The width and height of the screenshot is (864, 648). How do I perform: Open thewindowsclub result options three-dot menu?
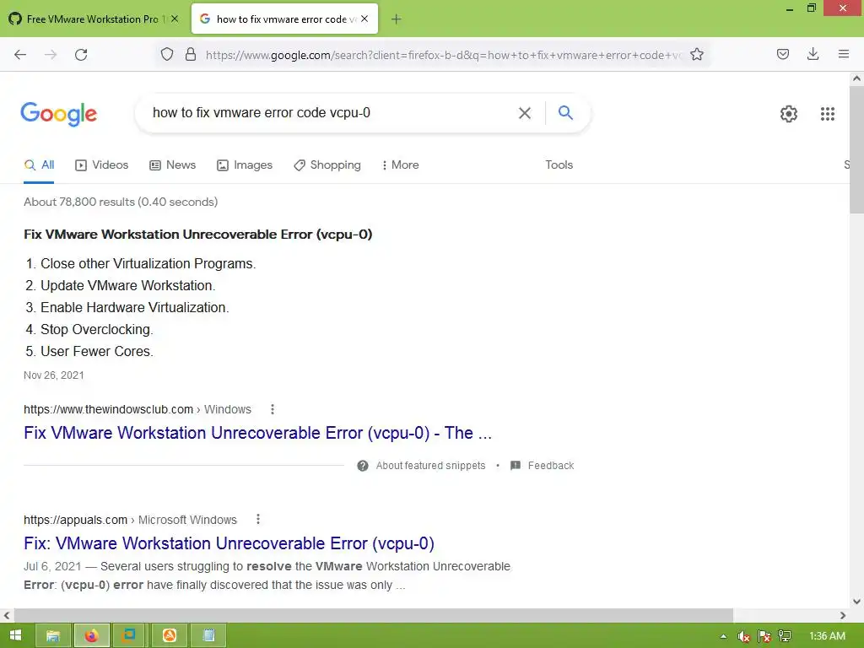coord(273,409)
